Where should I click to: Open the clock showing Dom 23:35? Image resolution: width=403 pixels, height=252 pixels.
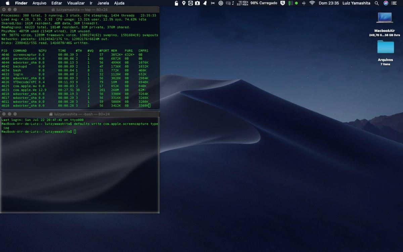329,3
